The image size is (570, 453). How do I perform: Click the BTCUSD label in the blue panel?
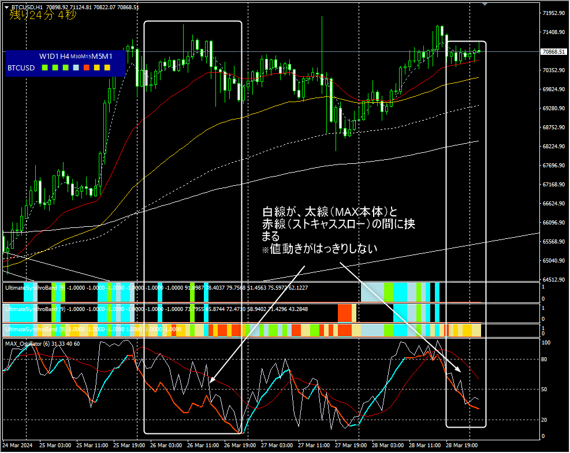click(x=21, y=68)
